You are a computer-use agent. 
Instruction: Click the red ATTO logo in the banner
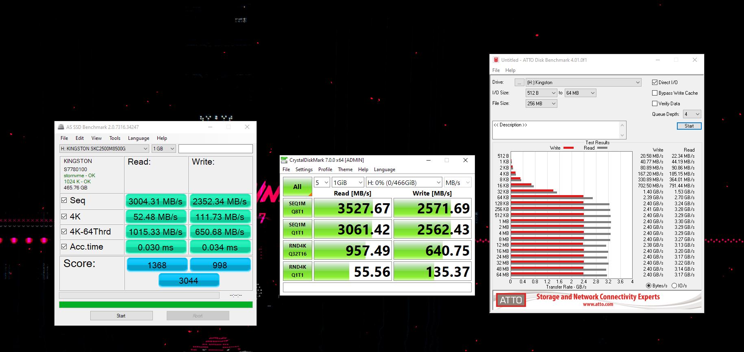[511, 300]
